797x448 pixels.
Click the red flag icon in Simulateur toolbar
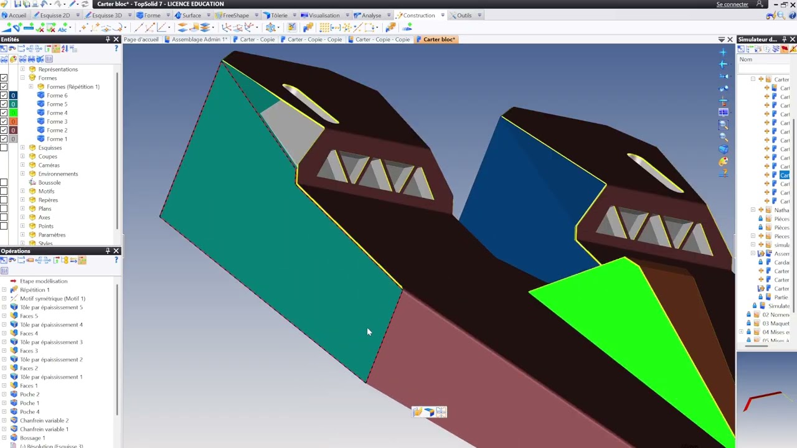(785, 49)
